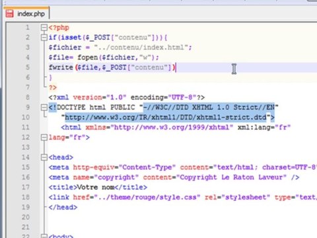Click the </head> closing tag
The width and height of the screenshot is (317, 238).
[63, 208]
